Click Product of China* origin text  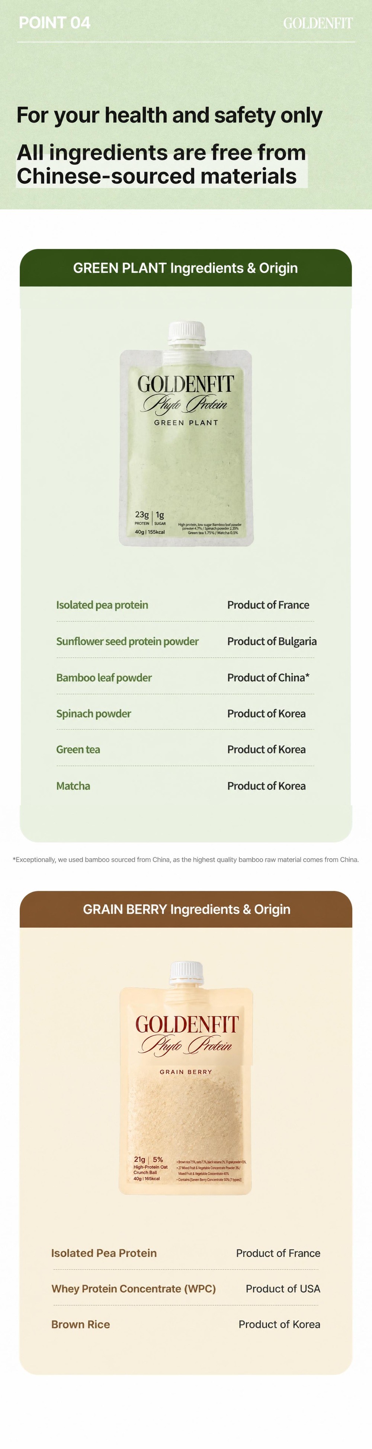tap(268, 677)
